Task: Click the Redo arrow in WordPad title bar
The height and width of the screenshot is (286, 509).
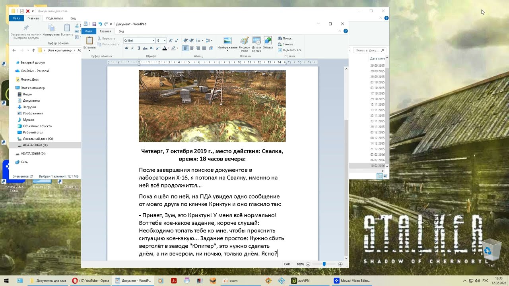Action: point(106,24)
